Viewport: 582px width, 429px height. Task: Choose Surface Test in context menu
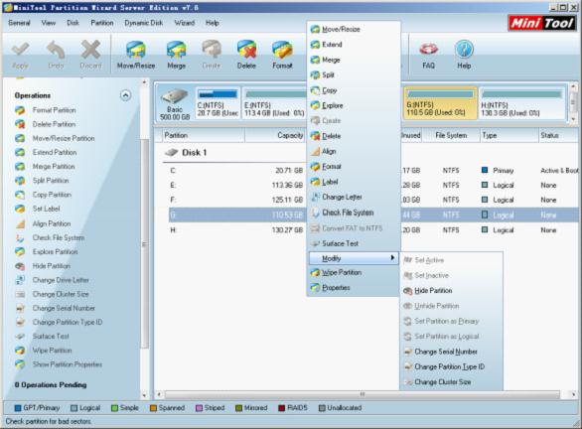[x=354, y=243]
